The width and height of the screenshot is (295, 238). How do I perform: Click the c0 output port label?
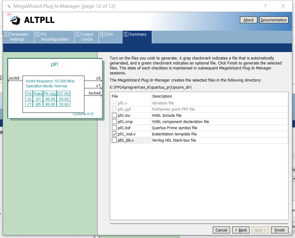click(x=98, y=78)
